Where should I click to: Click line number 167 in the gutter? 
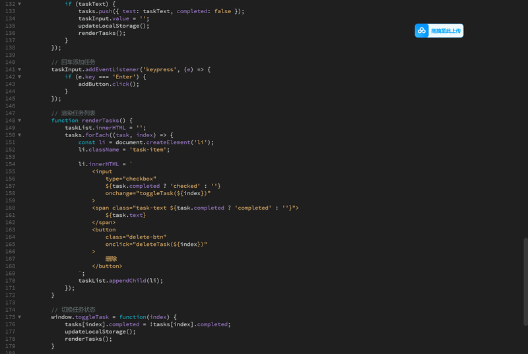(x=10, y=259)
